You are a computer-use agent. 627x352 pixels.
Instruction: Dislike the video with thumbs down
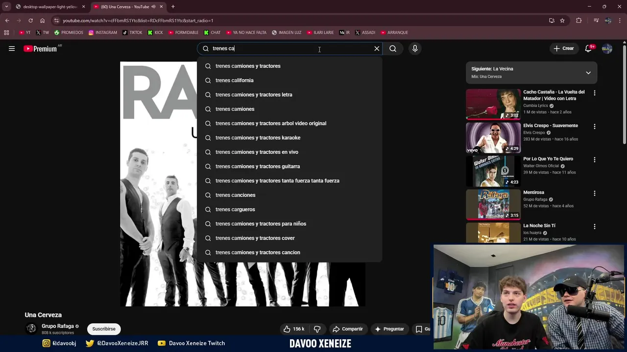click(317, 329)
